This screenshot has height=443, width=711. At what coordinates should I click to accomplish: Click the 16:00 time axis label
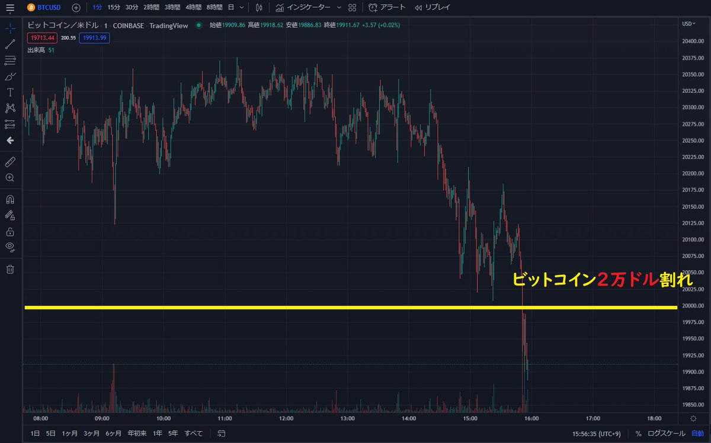click(x=531, y=418)
